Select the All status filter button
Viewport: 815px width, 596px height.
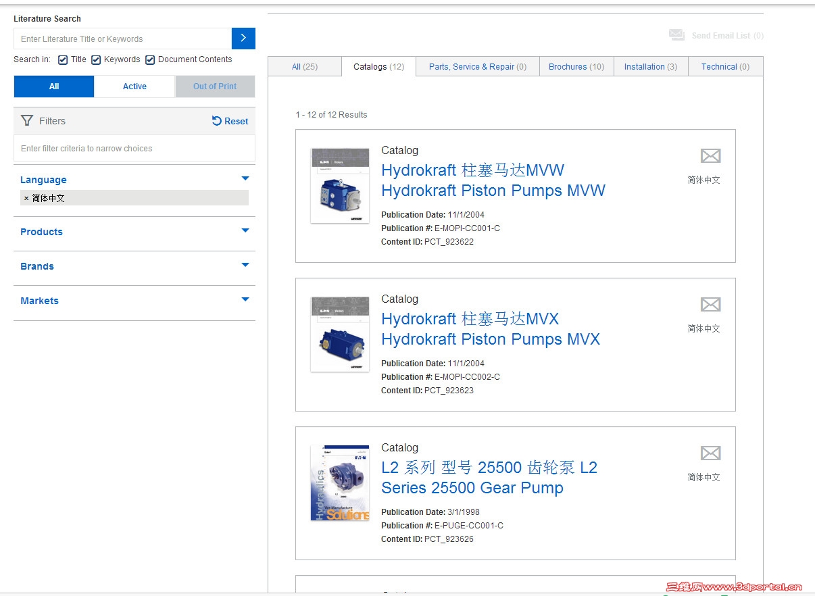(x=54, y=86)
